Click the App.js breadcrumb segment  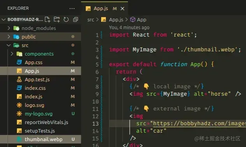(x=116, y=20)
